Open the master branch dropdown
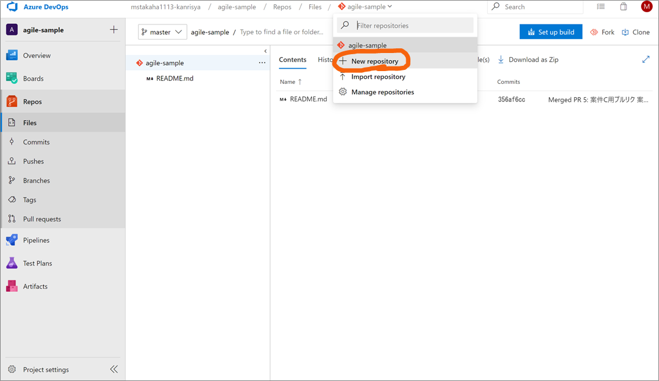 (162, 32)
